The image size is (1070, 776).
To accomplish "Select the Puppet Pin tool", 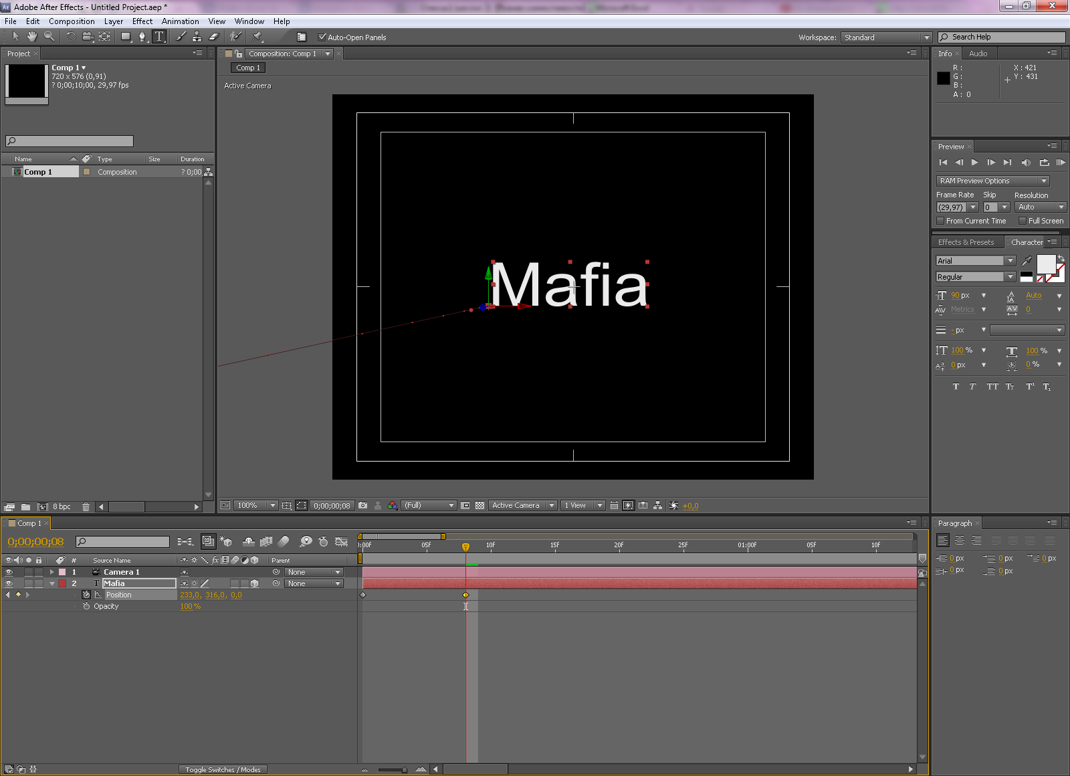I will (x=257, y=37).
